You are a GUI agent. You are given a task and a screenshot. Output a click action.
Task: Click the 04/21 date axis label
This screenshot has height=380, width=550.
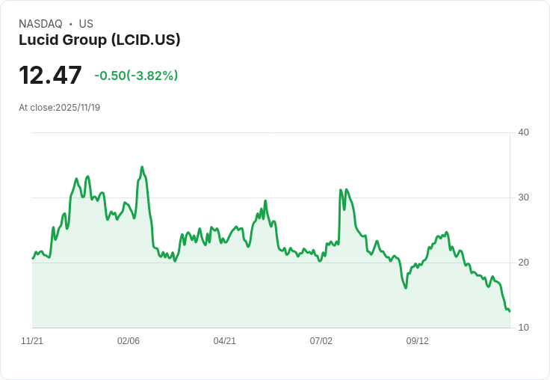224,341
